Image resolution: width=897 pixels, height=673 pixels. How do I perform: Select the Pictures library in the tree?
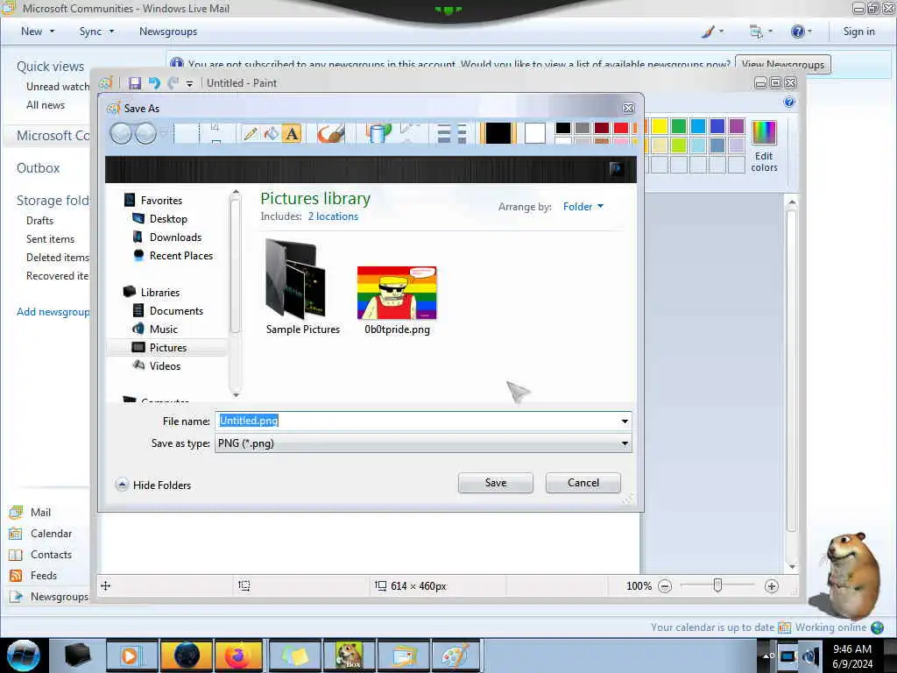pos(167,347)
